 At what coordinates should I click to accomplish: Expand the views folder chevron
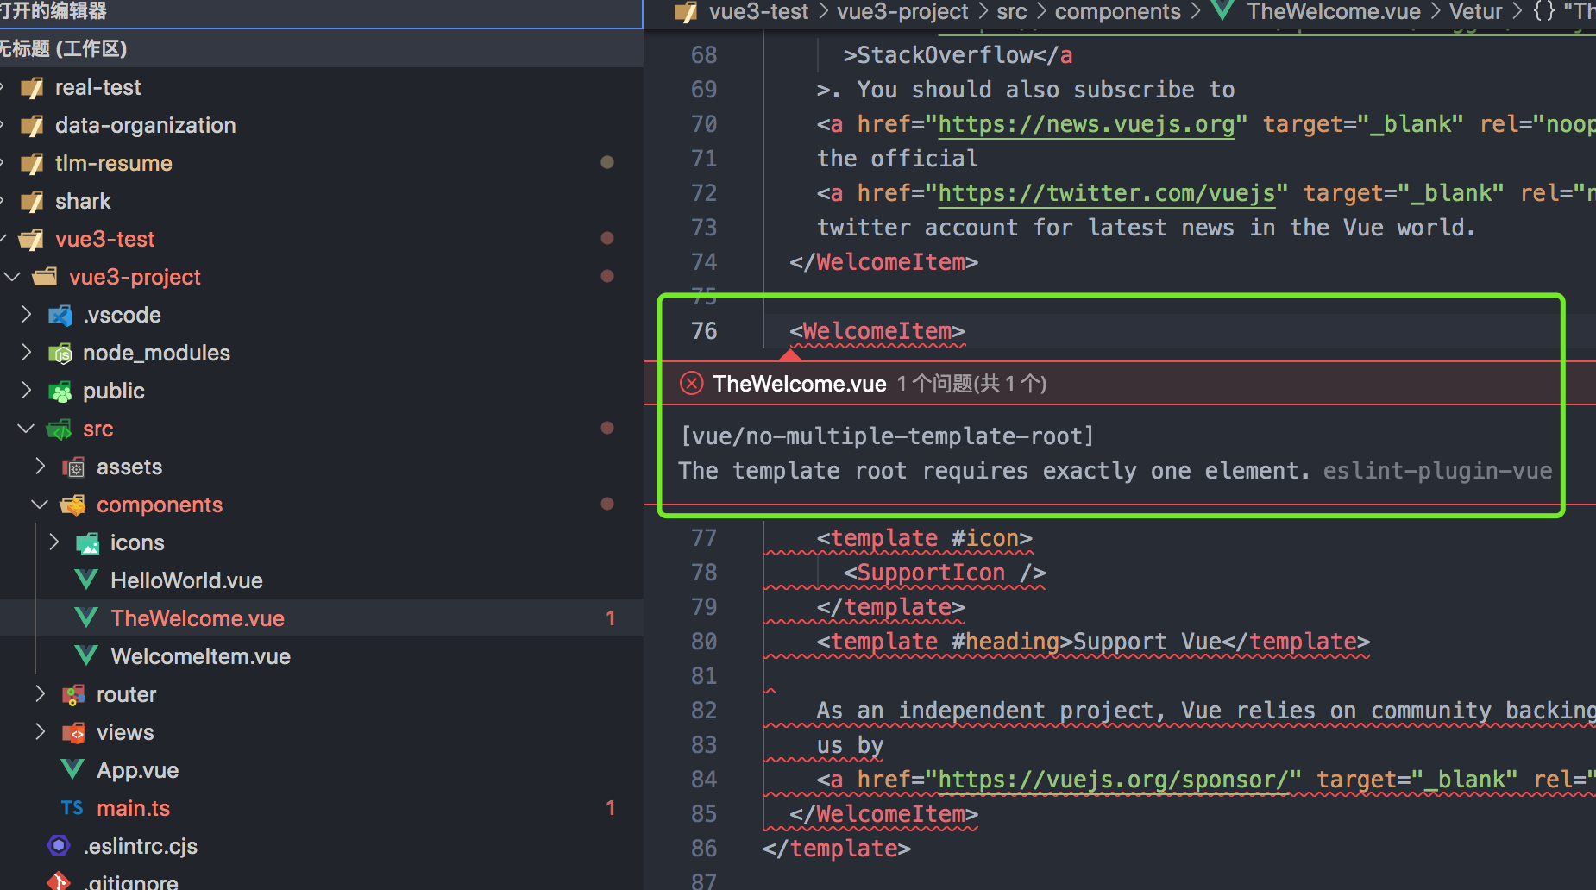tap(41, 732)
